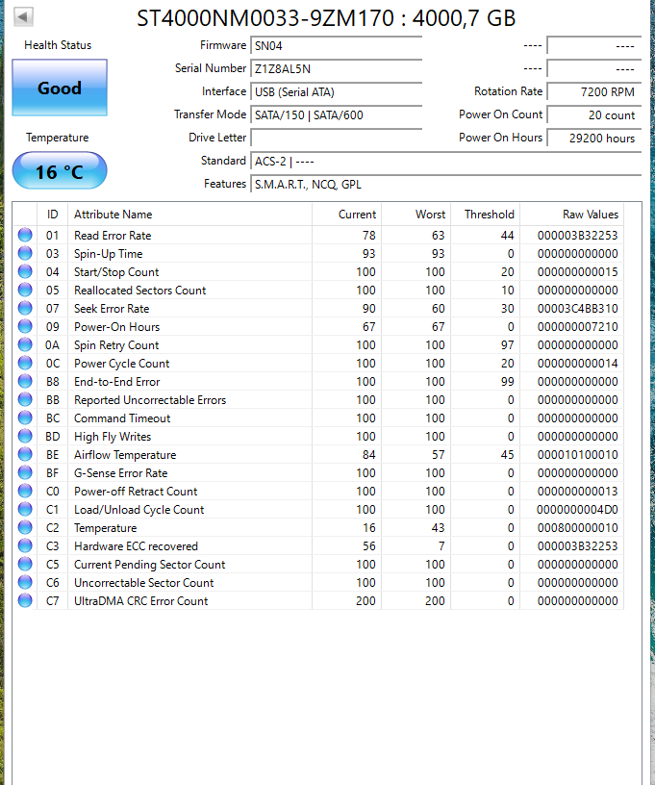Click status orb for Airflow Temperature

coord(25,454)
